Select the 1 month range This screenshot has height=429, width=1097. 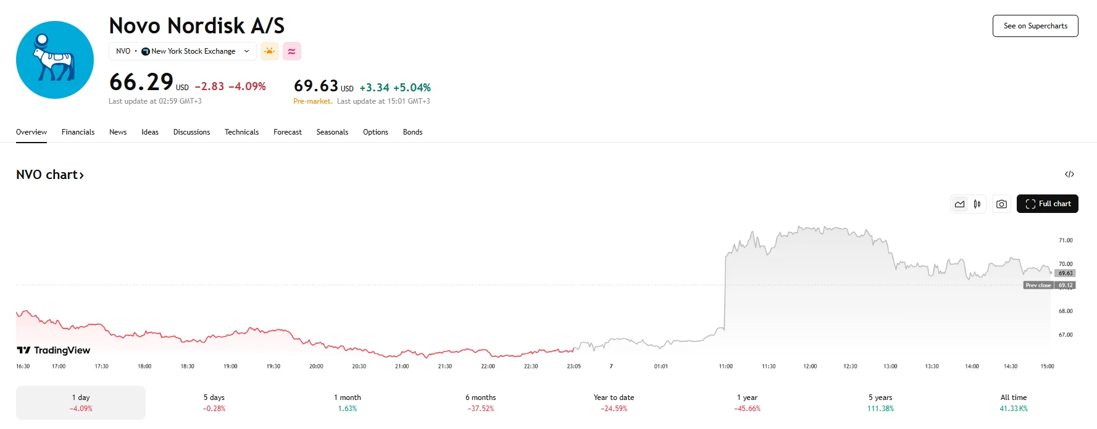click(348, 402)
